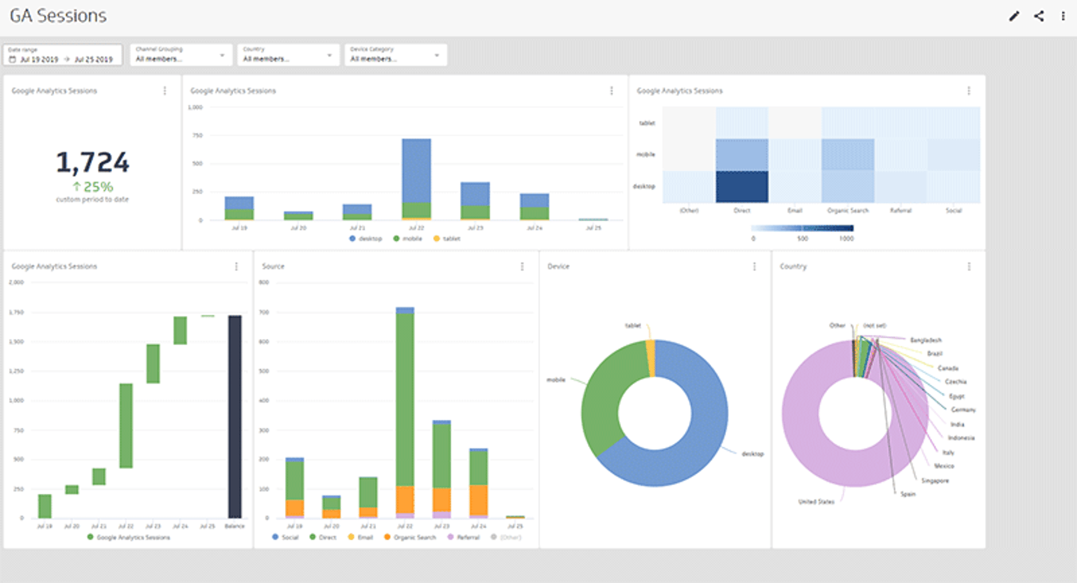
Task: Open the header three-dot menu
Action: point(1062,17)
